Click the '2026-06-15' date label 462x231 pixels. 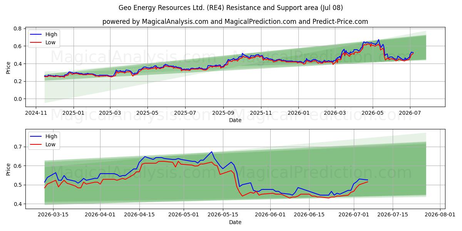[309, 215]
